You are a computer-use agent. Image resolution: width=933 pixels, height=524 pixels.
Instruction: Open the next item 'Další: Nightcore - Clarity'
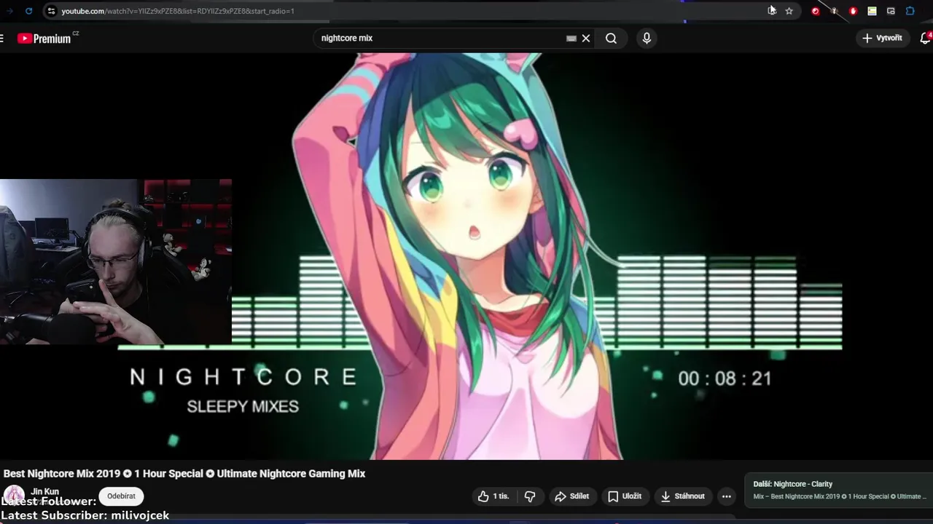[x=793, y=484]
